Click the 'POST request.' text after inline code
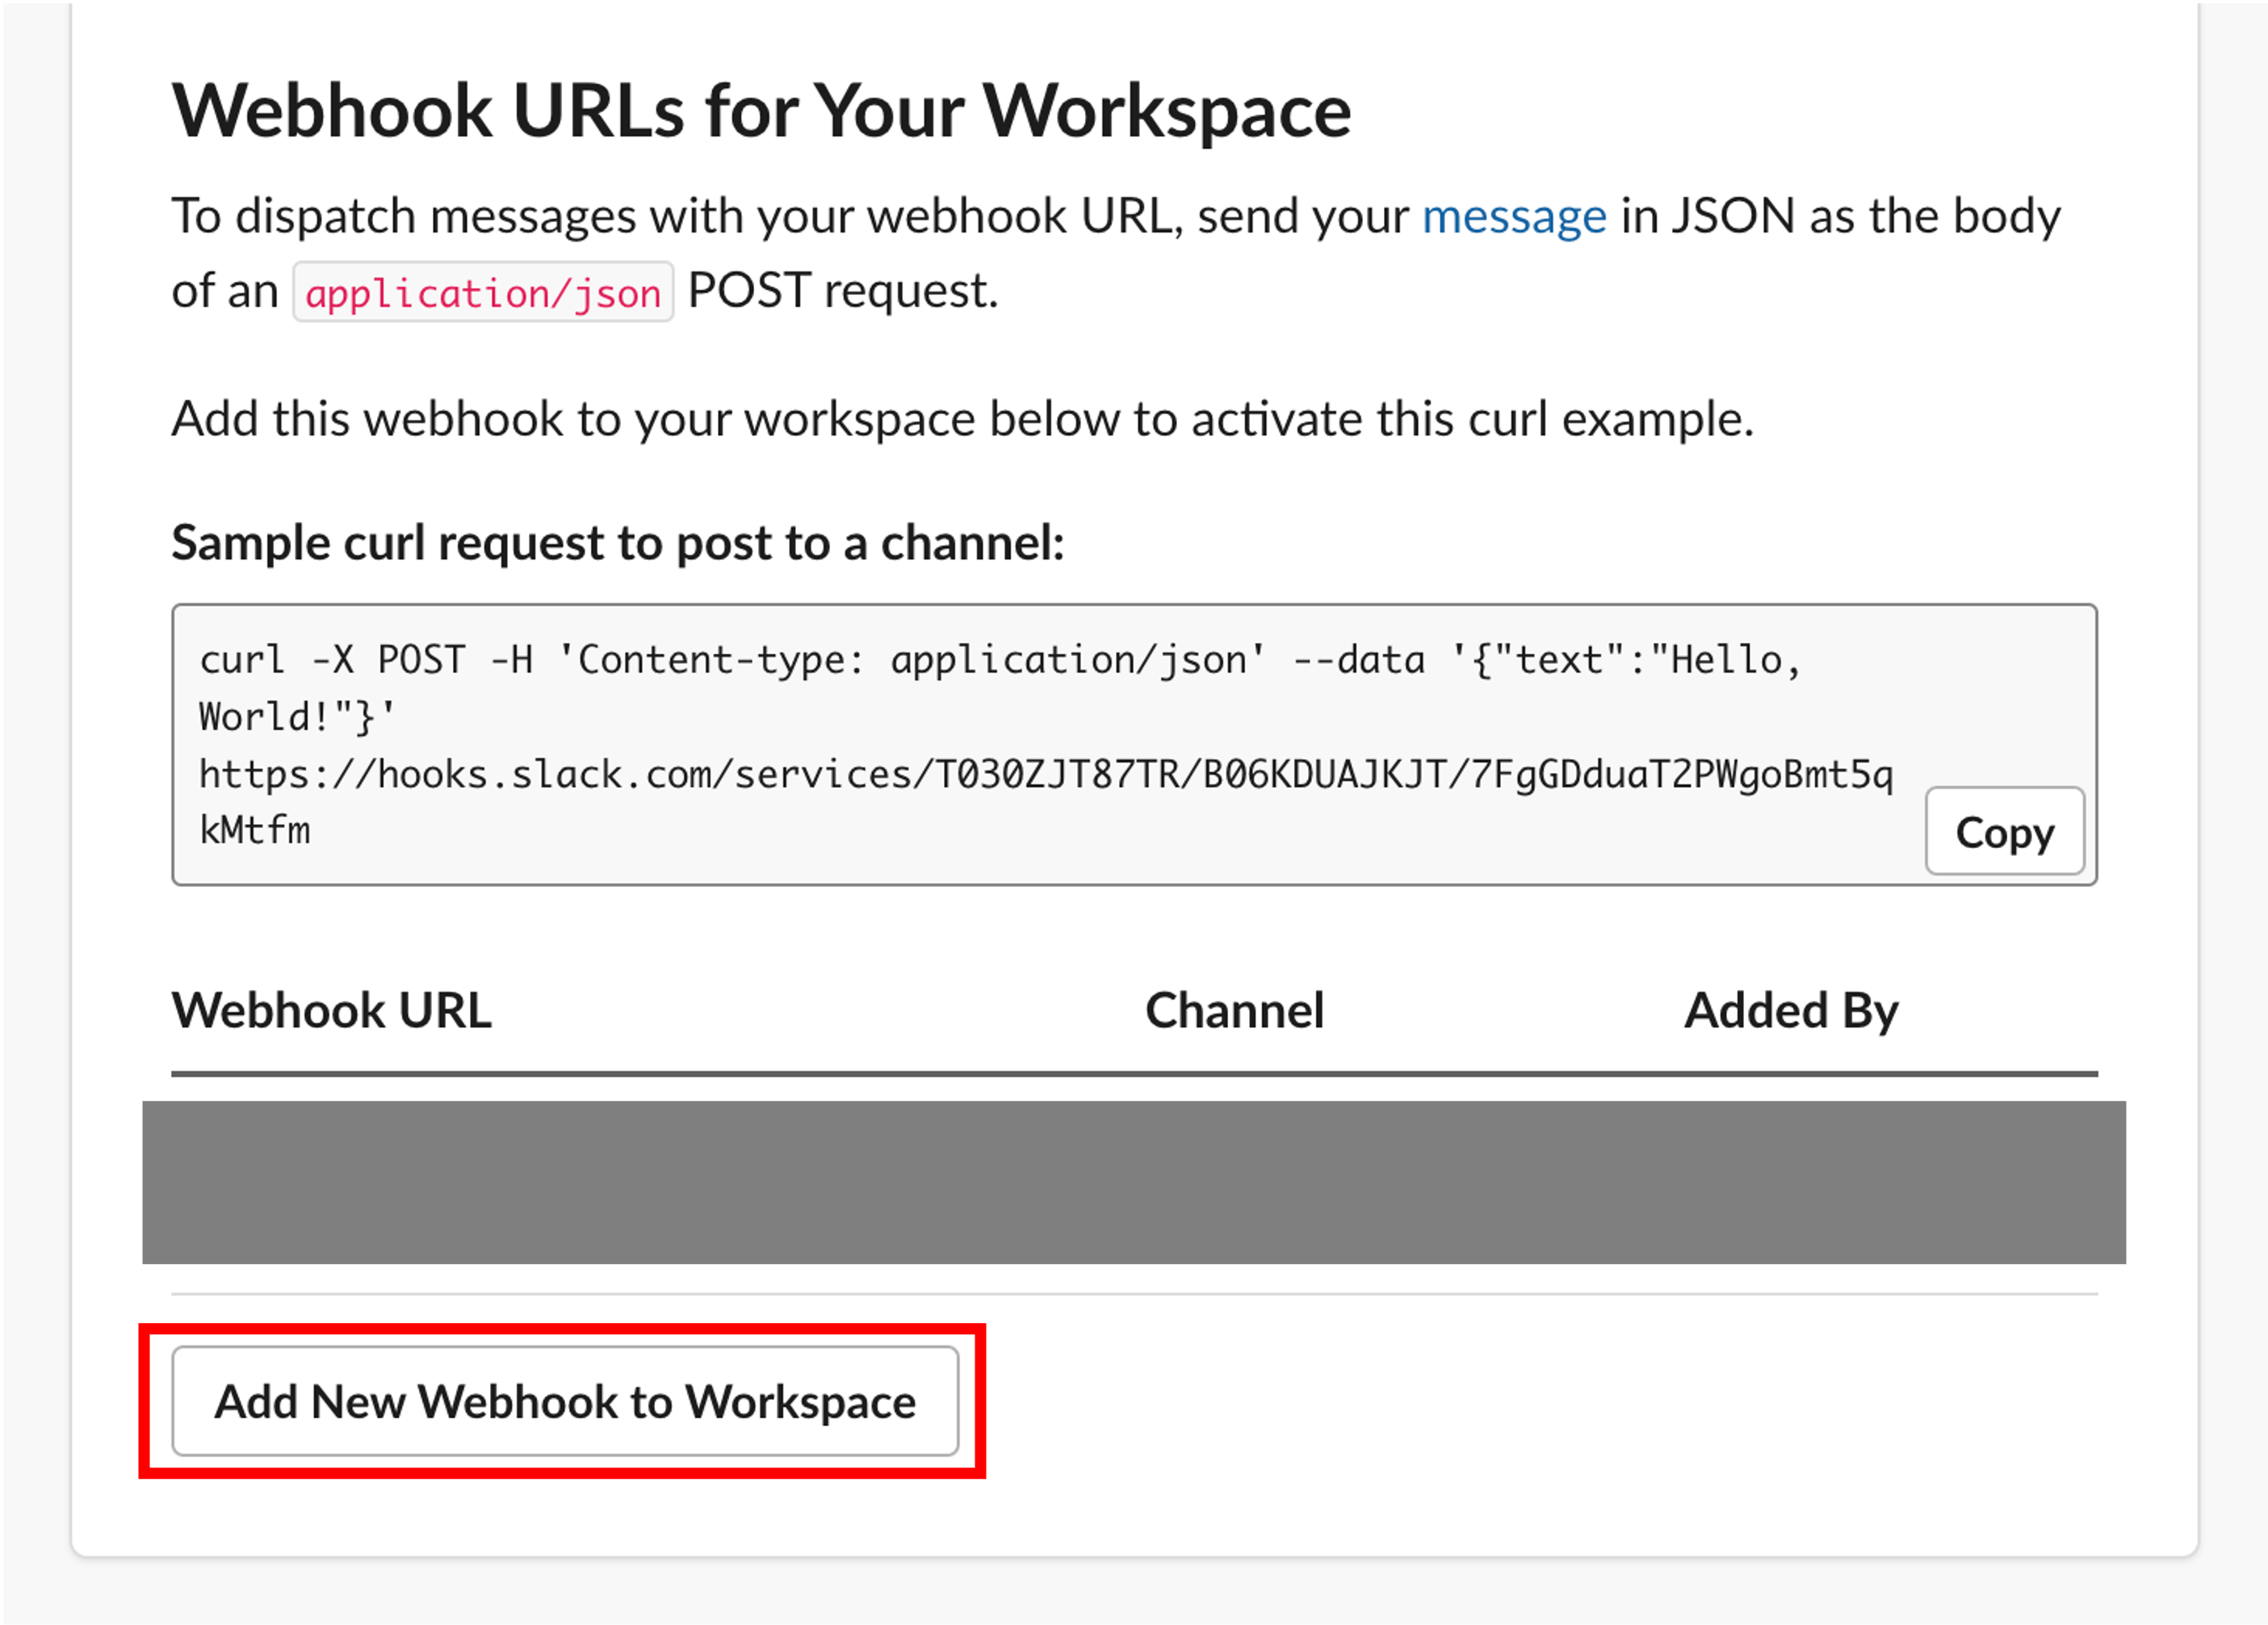Viewport: 2268px width, 1625px height. tap(842, 292)
